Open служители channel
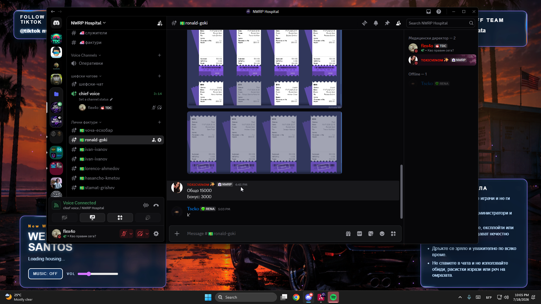Image resolution: width=541 pixels, height=304 pixels. [116, 33]
